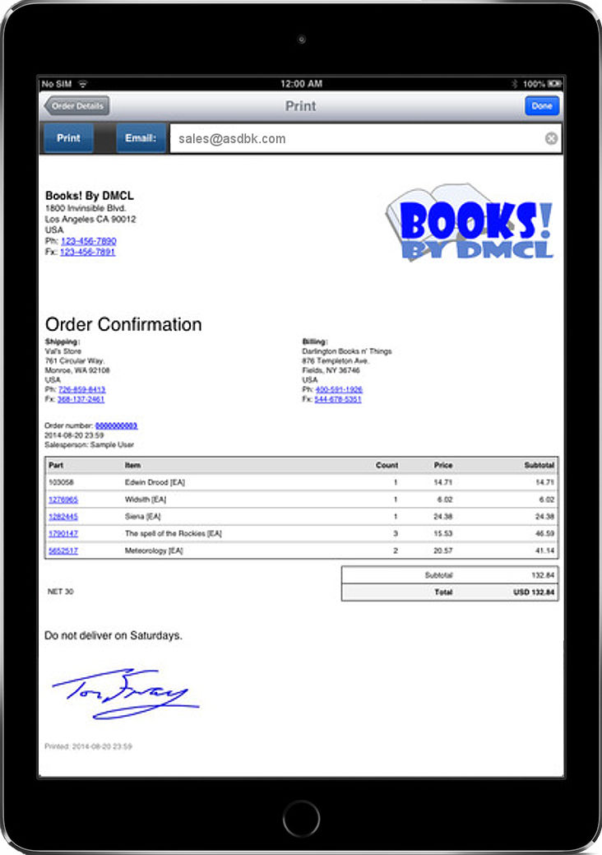
Task: Click the Total USD 132.84 value
Action: [534, 592]
